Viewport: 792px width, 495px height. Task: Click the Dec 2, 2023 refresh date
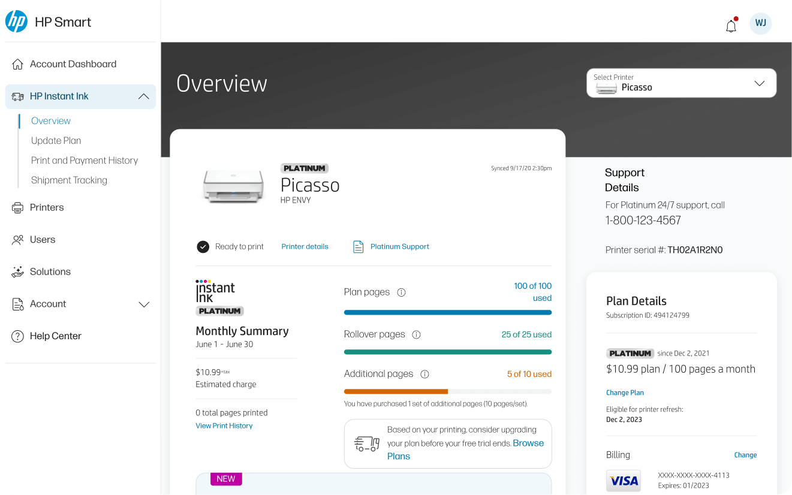point(624,419)
